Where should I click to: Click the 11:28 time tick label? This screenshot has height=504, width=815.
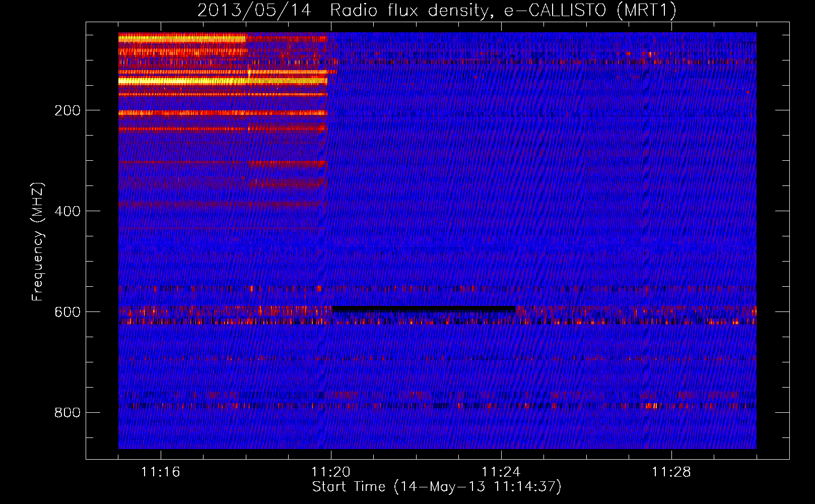click(x=671, y=472)
